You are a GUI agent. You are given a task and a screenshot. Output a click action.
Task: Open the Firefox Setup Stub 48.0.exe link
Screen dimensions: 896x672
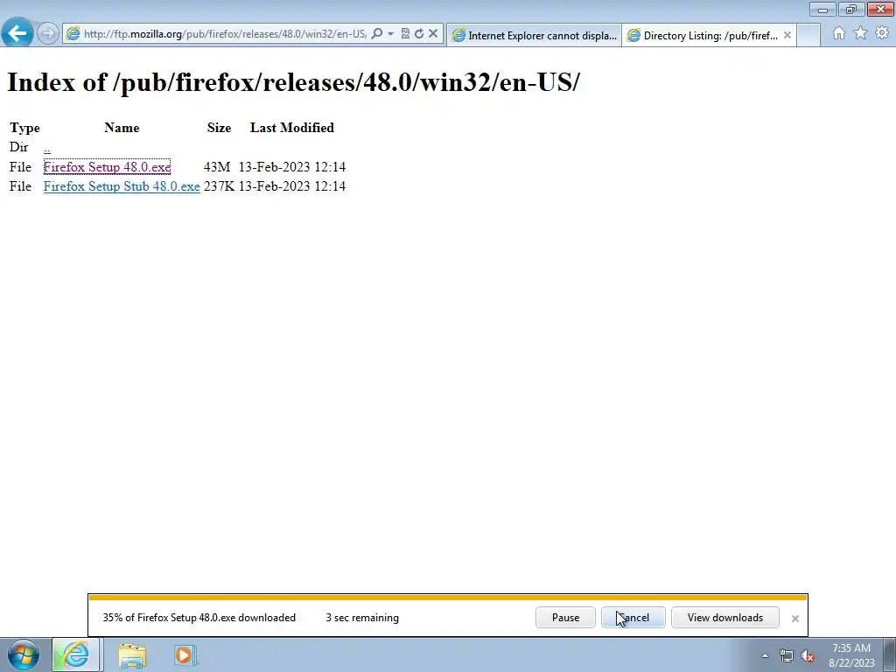[122, 186]
